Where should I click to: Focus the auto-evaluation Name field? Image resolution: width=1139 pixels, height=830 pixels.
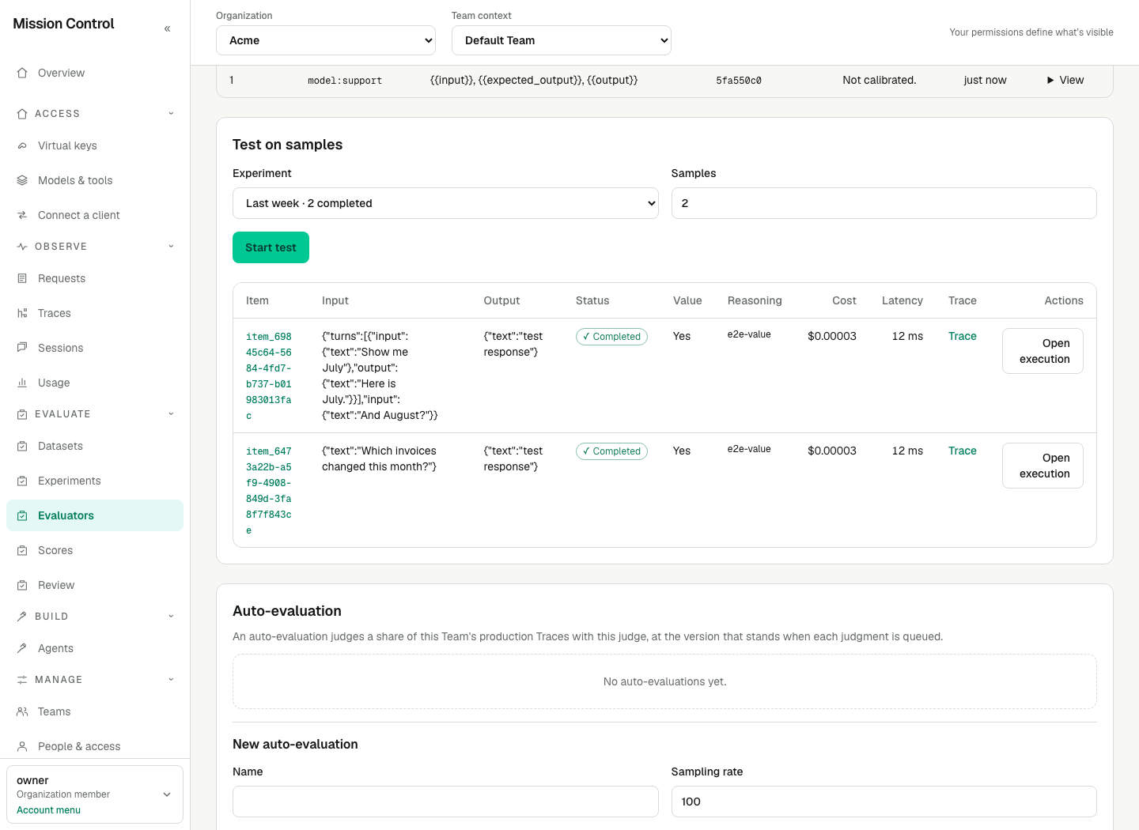[x=445, y=802]
